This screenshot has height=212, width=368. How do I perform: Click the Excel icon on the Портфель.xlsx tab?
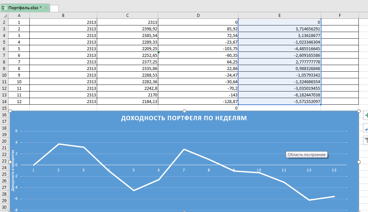point(5,8)
